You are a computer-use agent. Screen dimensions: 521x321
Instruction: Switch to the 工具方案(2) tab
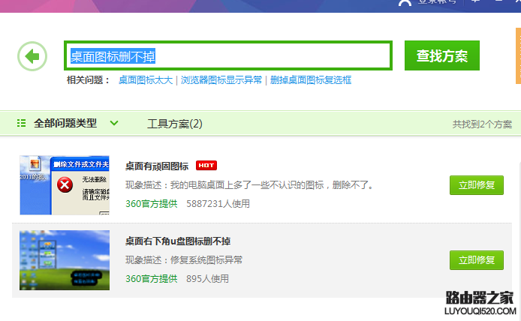coord(174,124)
